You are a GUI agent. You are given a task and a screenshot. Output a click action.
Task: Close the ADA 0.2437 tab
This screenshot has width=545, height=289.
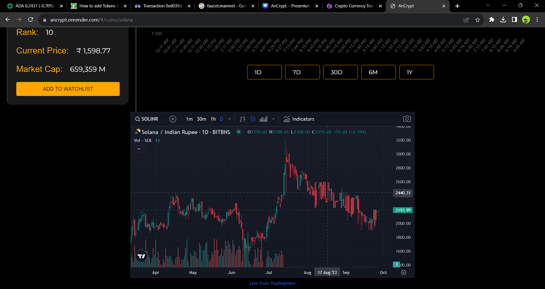tap(61, 6)
